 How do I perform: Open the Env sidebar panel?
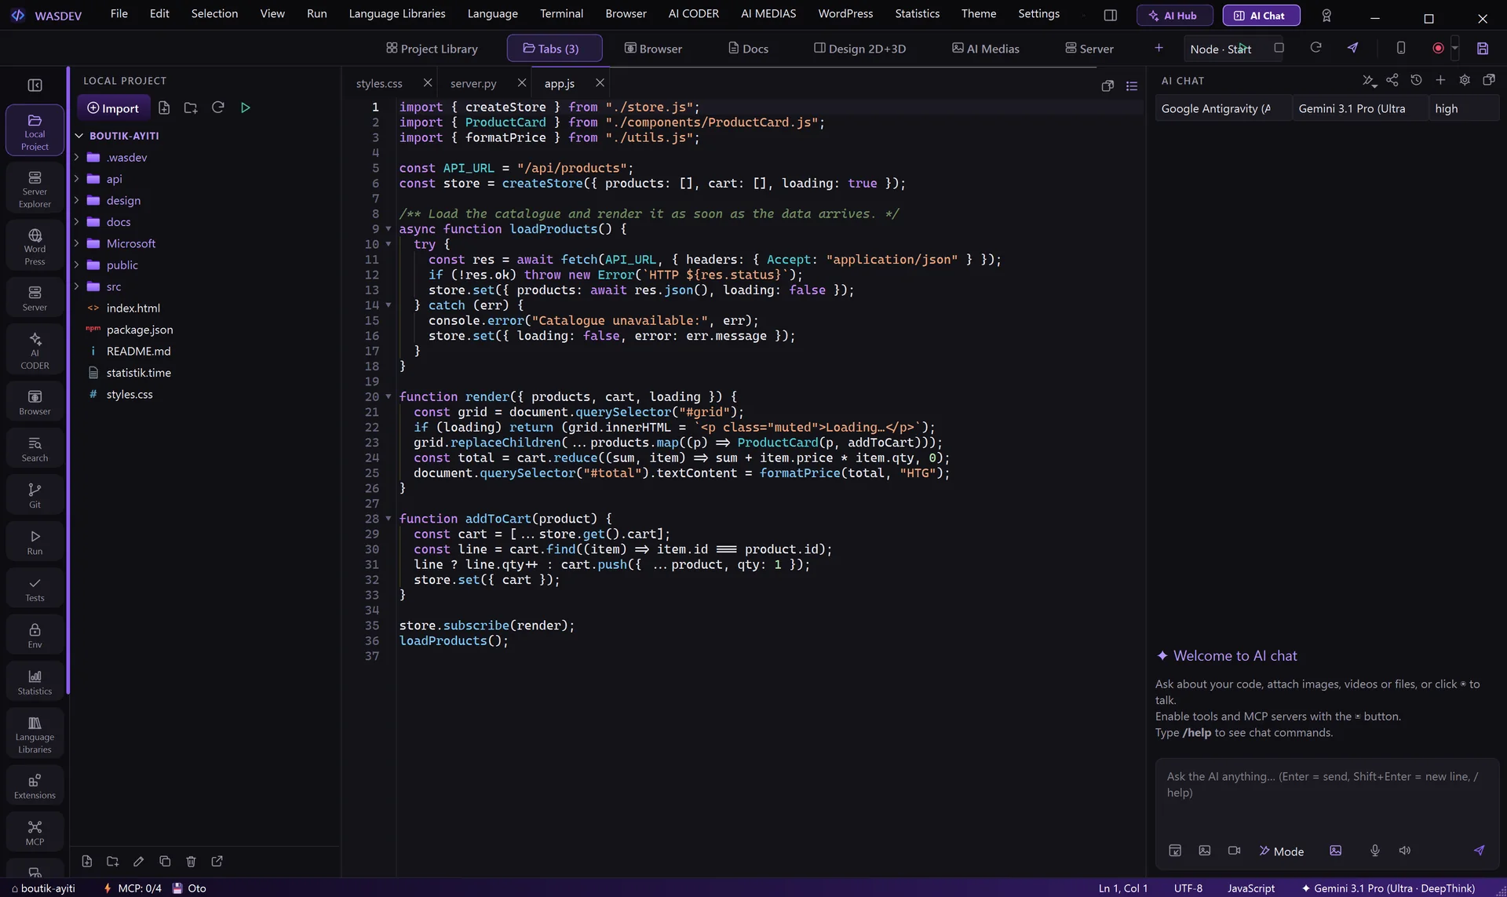click(x=35, y=635)
